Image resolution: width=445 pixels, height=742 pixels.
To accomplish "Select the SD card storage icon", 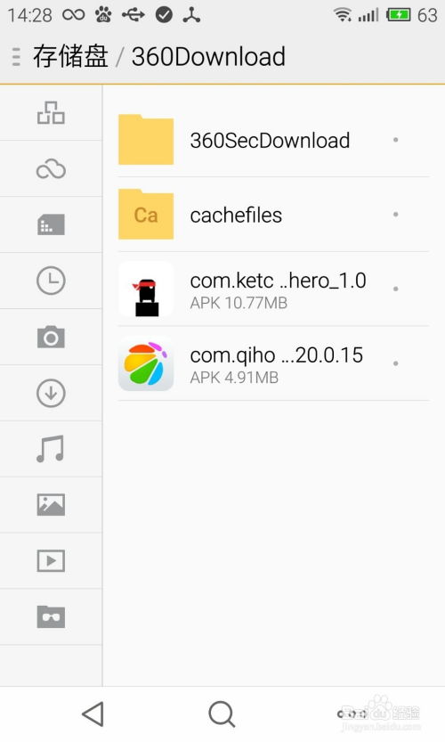I will point(51,224).
